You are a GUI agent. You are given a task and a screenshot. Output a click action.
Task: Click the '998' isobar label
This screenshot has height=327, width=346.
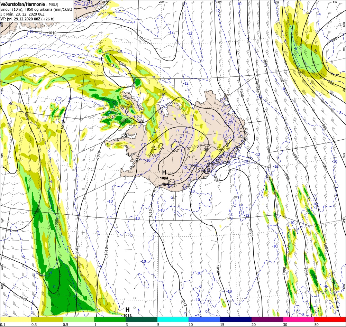coord(324,127)
